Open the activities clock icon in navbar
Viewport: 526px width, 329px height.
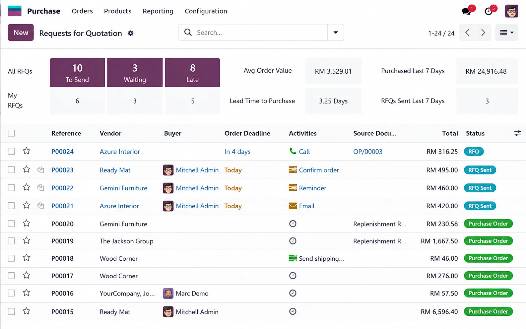(x=489, y=12)
